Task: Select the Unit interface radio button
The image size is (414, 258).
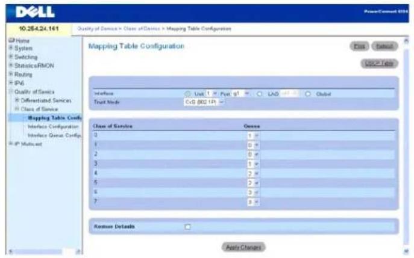Action: 187,94
